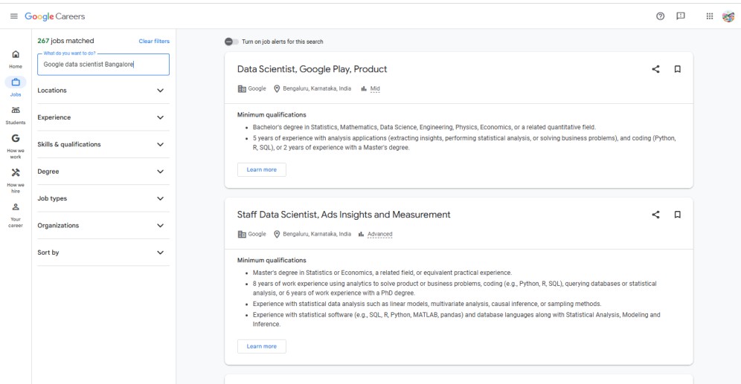
Task: Open the send feedback icon
Action: pyautogui.click(x=681, y=16)
